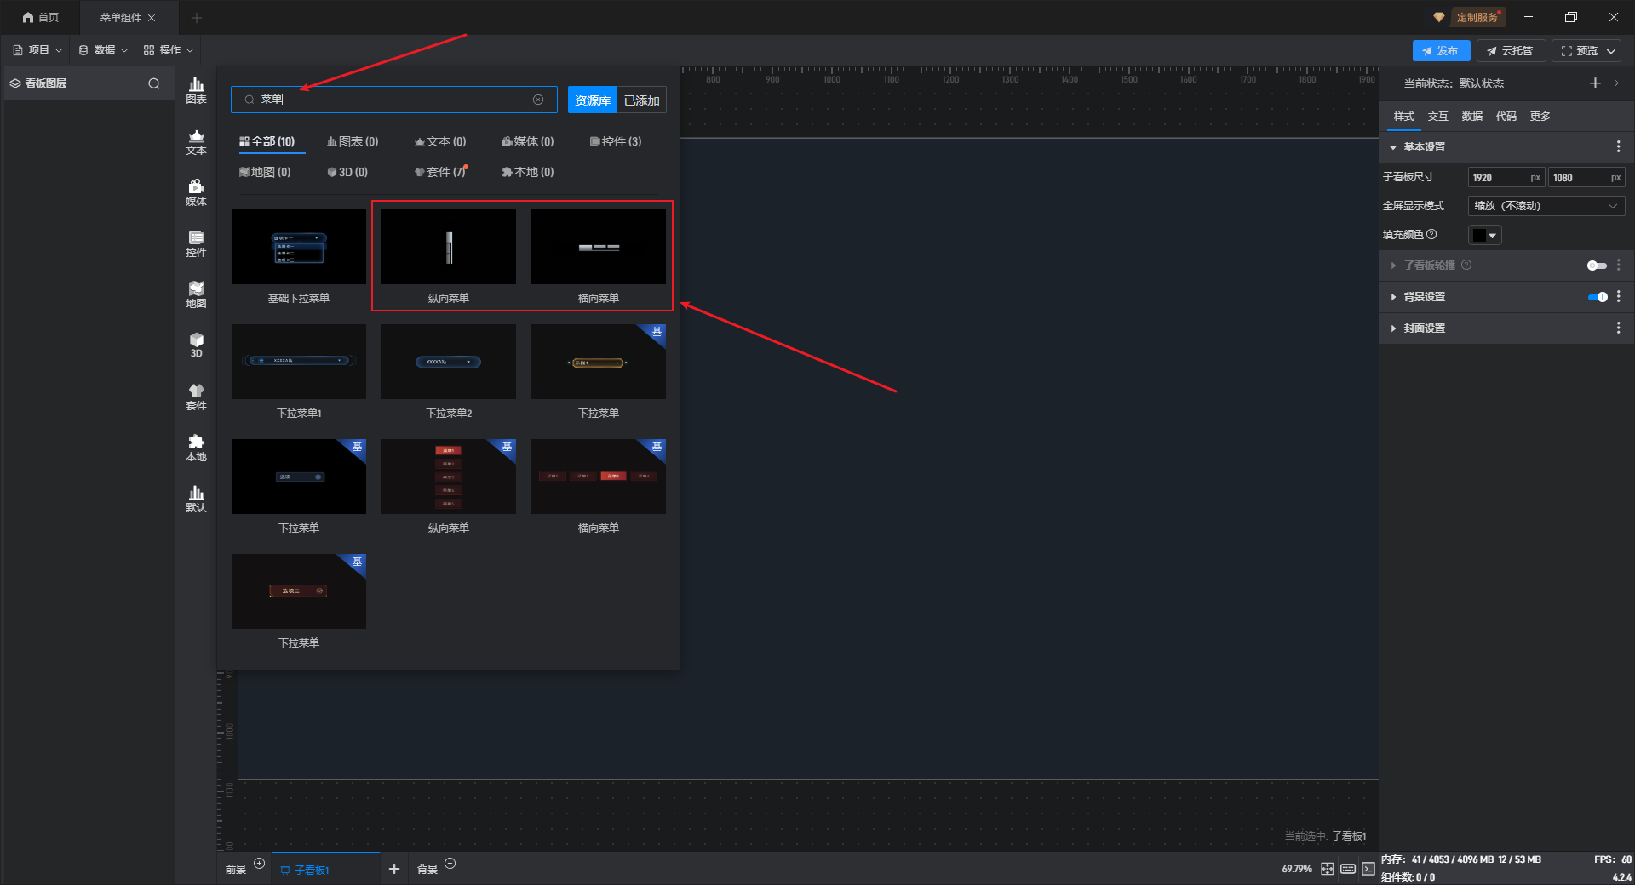Click the 子看板尺寸 width field showing 1920

(1506, 178)
